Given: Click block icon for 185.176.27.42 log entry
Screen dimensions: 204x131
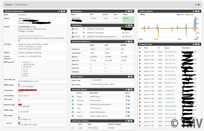Looking at the screenshot, I should [140, 60].
